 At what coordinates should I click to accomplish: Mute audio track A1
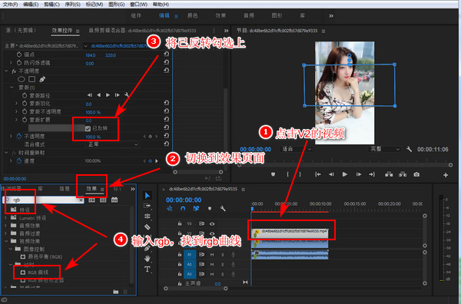(x=212, y=255)
